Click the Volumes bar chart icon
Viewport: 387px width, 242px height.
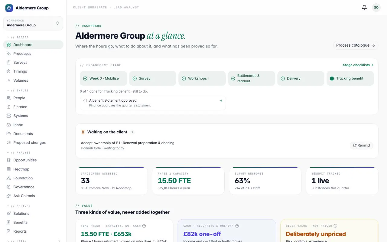coord(8,80)
